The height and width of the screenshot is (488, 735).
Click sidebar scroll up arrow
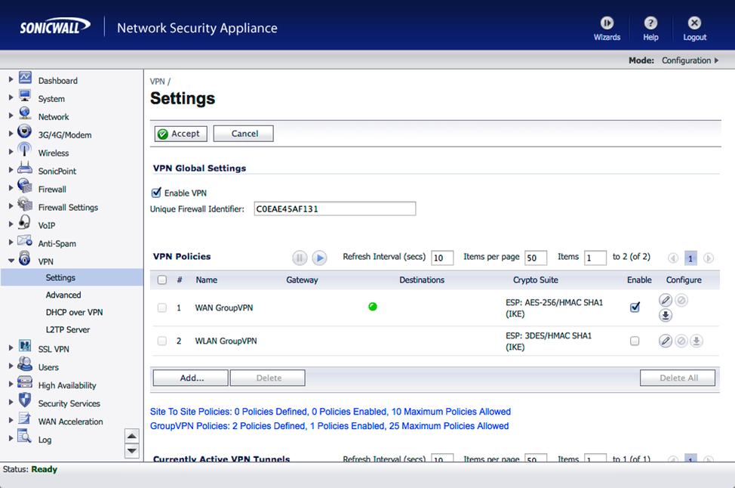coord(132,436)
